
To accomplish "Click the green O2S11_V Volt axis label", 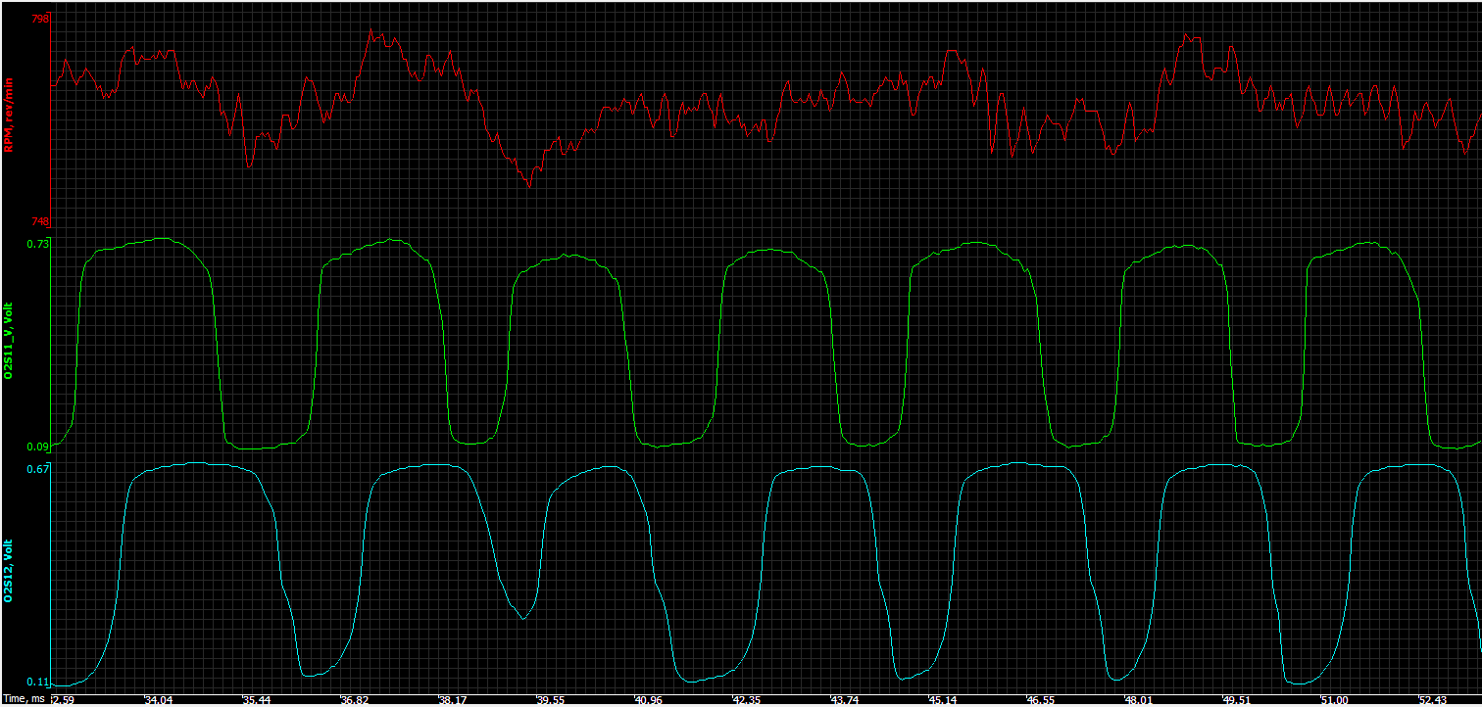I will [x=9, y=343].
